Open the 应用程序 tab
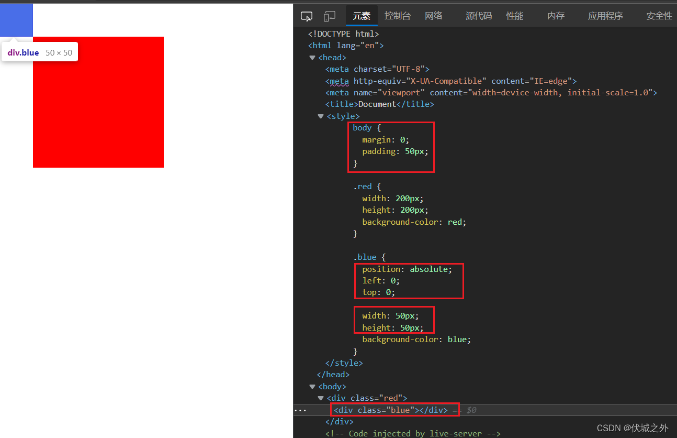The width and height of the screenshot is (677, 438). click(605, 16)
